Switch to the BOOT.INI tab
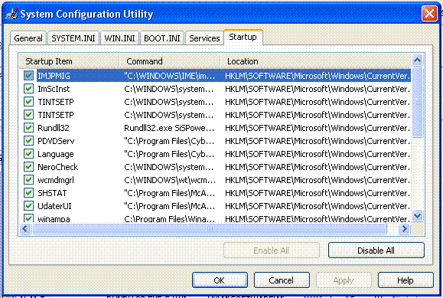This screenshot has width=443, height=298. (162, 38)
